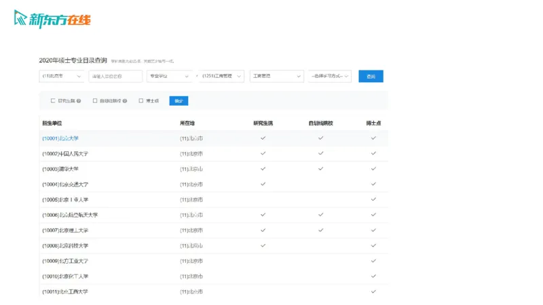543x305 pixels.
Task: Open the (10011)北京工商大学 entry
Action: [65, 292]
